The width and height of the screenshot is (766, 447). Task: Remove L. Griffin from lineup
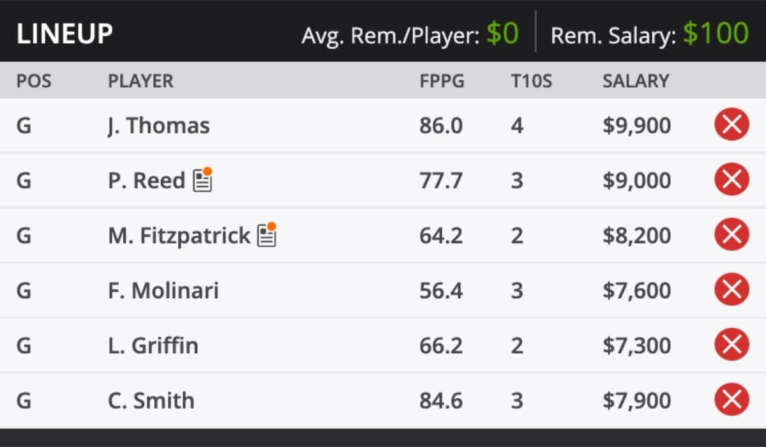click(x=732, y=345)
